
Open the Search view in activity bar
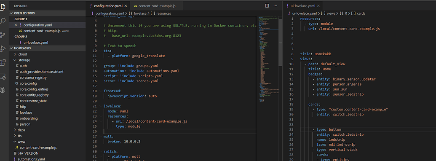tap(3, 21)
